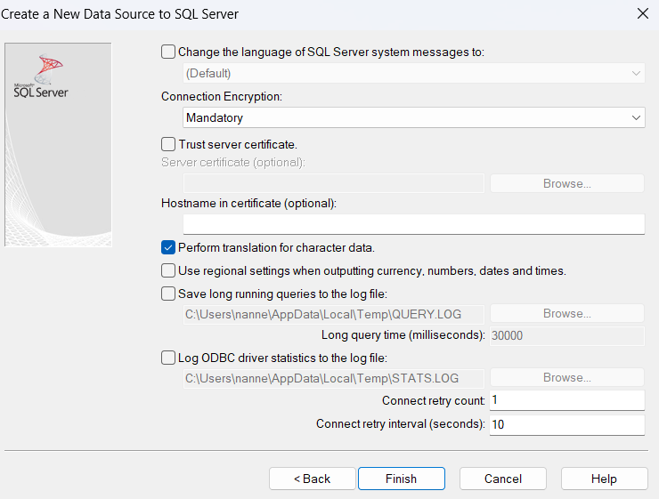The height and width of the screenshot is (499, 659).
Task: Tick Save long running queries to log file
Action: tap(168, 294)
